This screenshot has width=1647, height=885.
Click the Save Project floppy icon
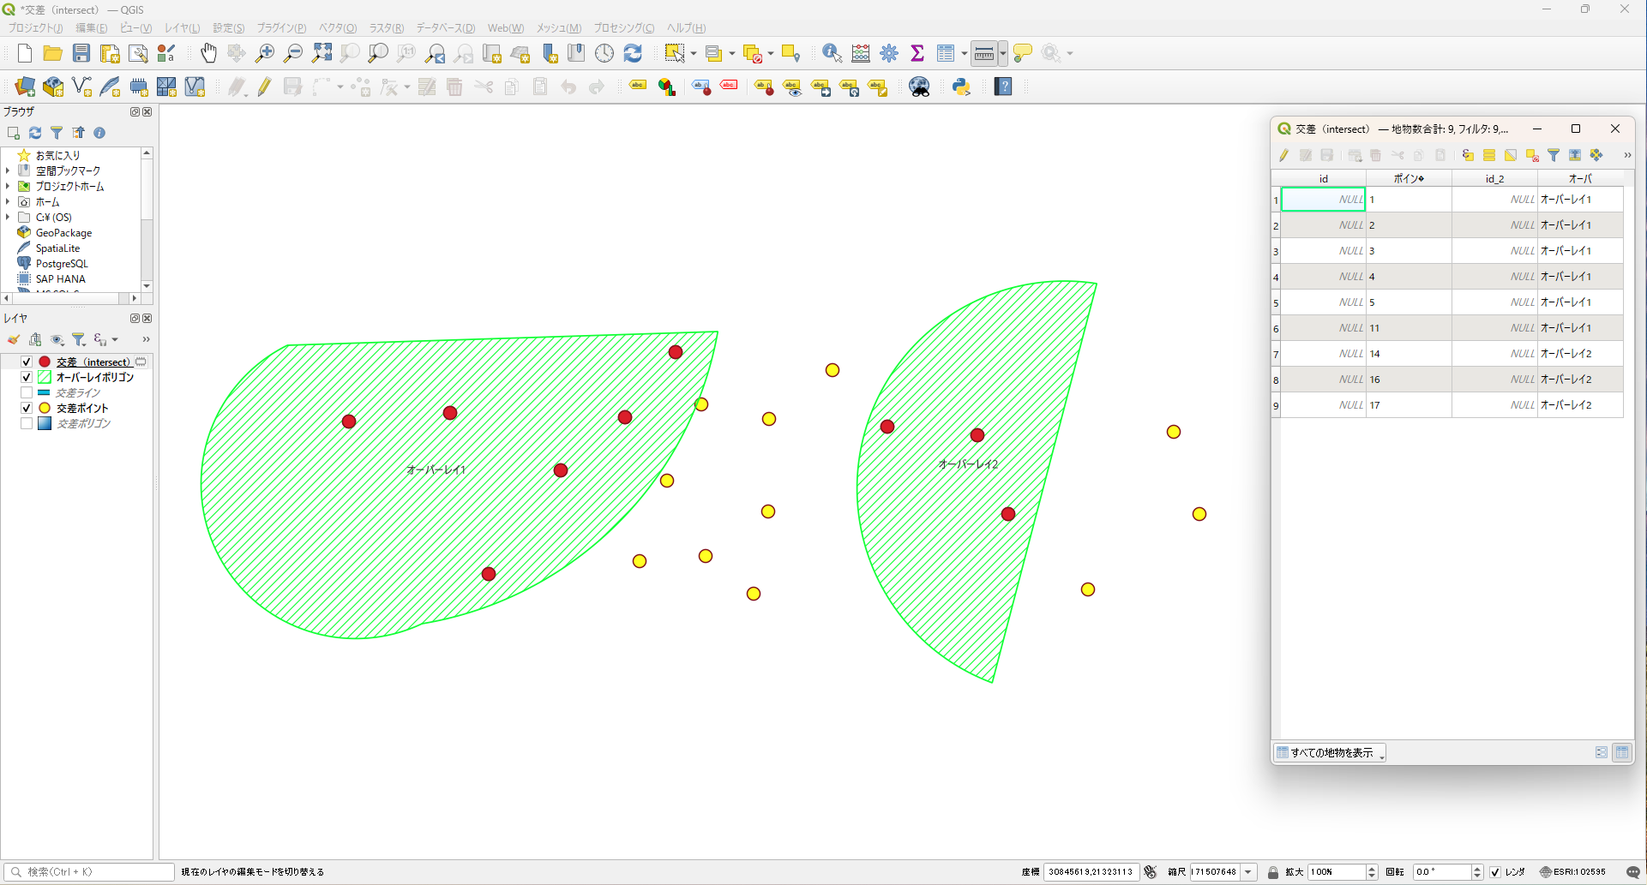tap(81, 54)
